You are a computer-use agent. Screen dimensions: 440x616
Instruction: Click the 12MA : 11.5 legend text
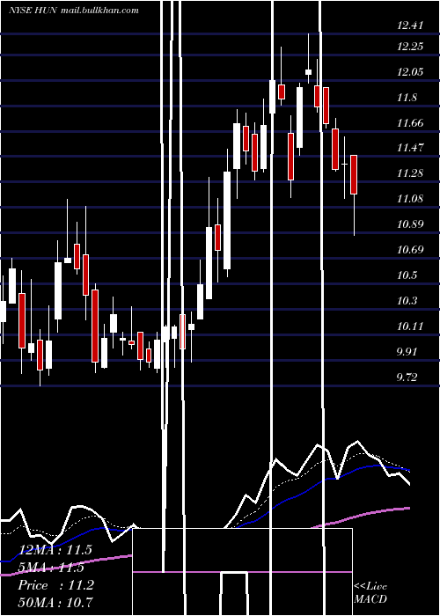tap(55, 550)
